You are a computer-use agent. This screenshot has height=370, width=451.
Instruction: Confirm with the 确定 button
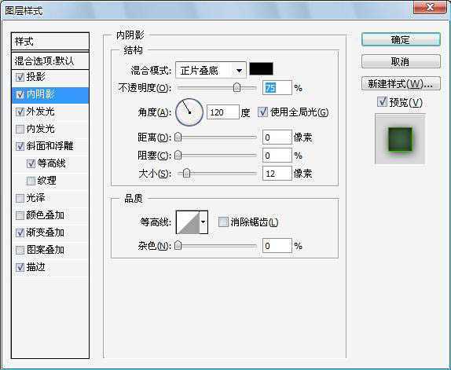click(401, 39)
